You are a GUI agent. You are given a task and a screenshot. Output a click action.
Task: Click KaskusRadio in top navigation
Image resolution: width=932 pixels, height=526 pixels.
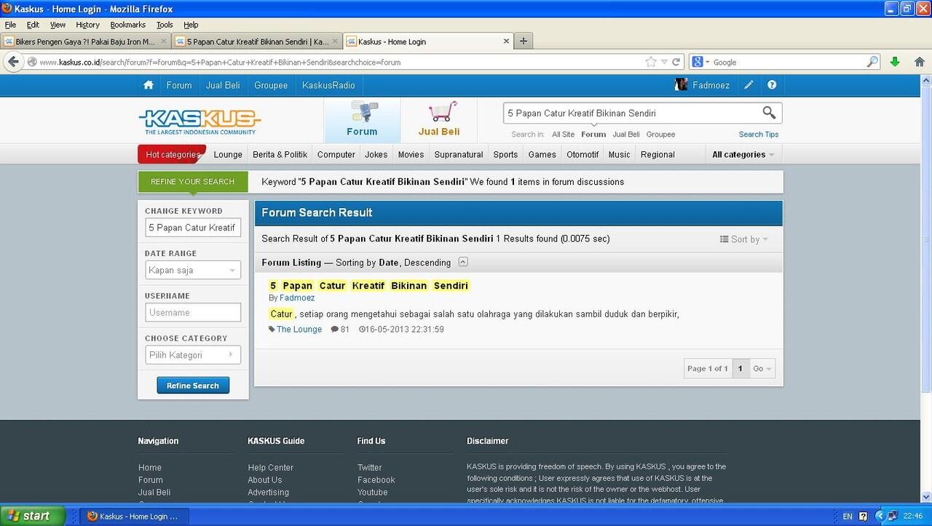click(328, 85)
